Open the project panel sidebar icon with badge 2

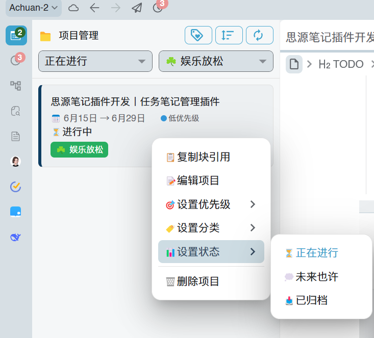16,36
